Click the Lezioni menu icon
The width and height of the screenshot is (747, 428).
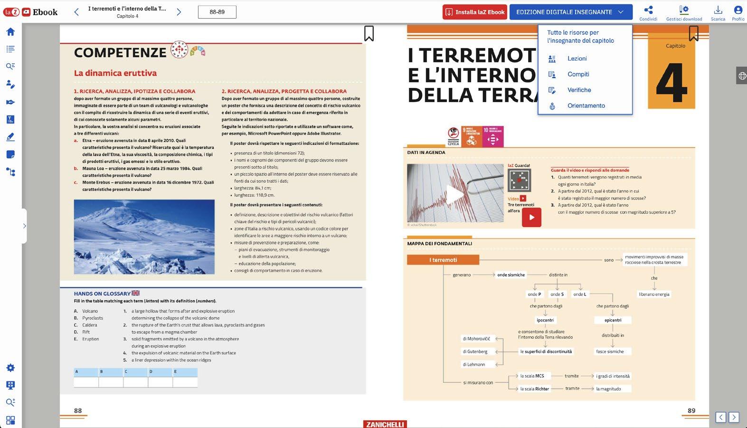click(x=552, y=58)
